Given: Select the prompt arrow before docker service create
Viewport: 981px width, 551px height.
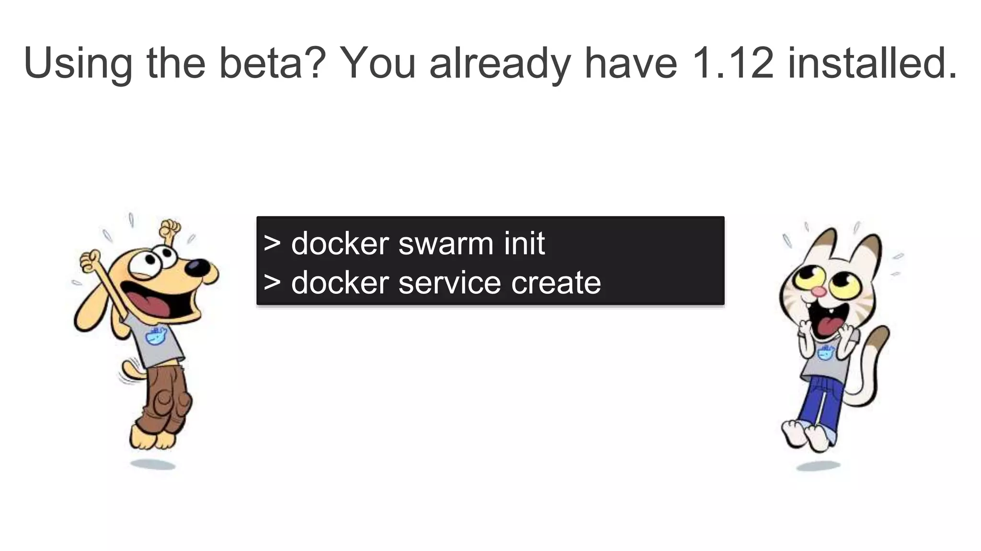Looking at the screenshot, I should click(x=272, y=282).
